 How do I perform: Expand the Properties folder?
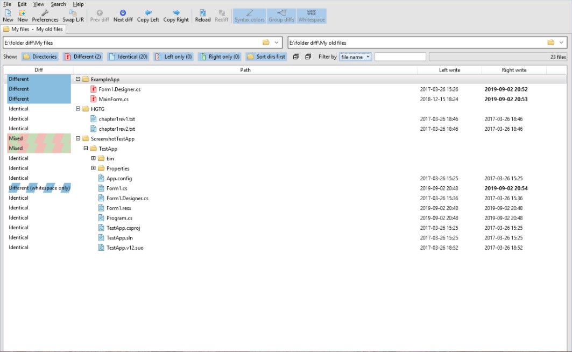pos(94,168)
